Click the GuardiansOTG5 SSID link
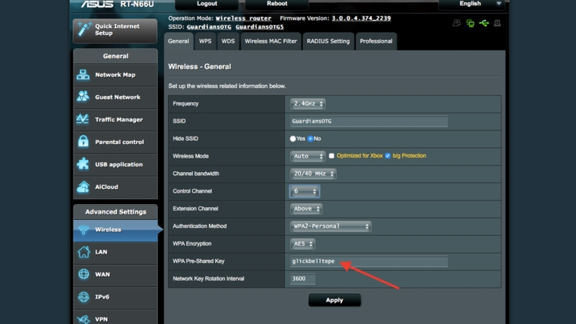This screenshot has width=576, height=324. pos(259,27)
